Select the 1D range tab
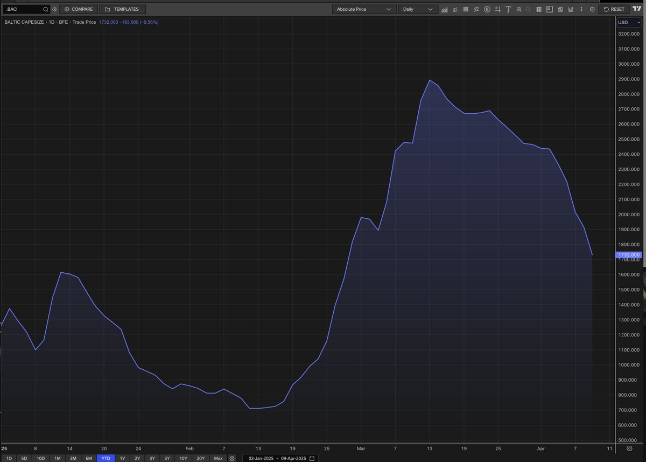 [9, 458]
